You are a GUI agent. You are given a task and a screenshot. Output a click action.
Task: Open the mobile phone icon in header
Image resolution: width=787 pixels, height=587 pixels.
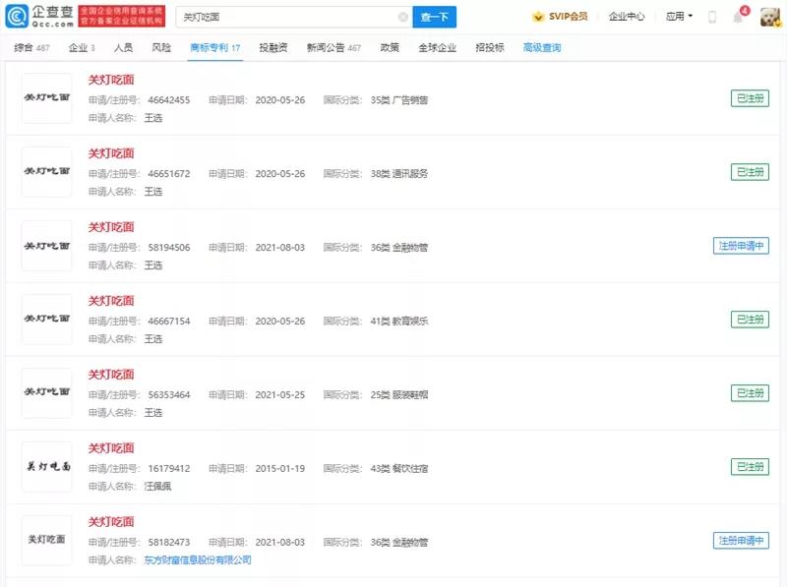(x=711, y=17)
